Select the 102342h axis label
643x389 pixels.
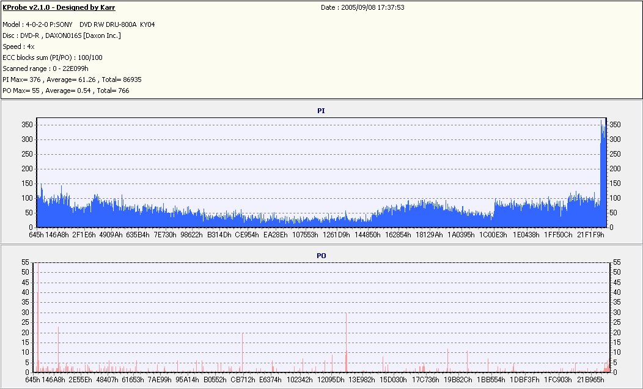[299, 380]
